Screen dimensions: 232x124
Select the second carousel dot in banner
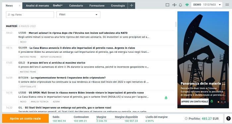point(222,102)
